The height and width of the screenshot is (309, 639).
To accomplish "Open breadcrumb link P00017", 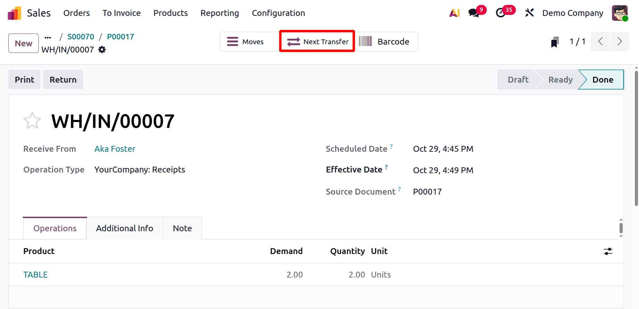I will point(120,37).
